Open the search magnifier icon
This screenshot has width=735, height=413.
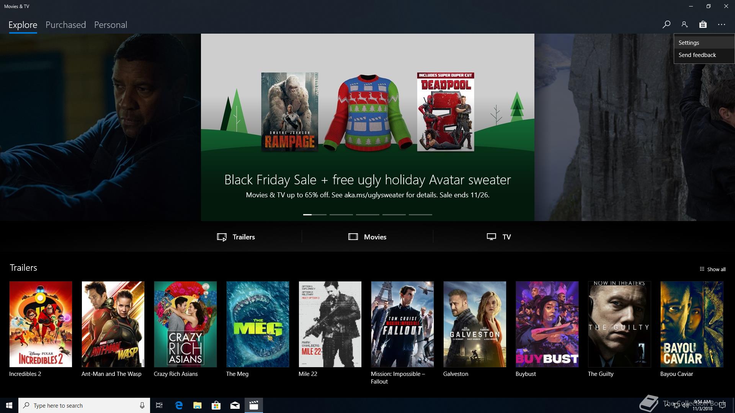[666, 24]
